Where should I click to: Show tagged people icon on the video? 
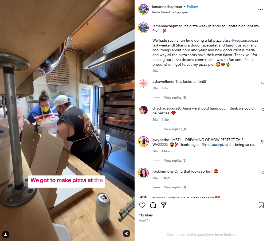(x=6, y=235)
